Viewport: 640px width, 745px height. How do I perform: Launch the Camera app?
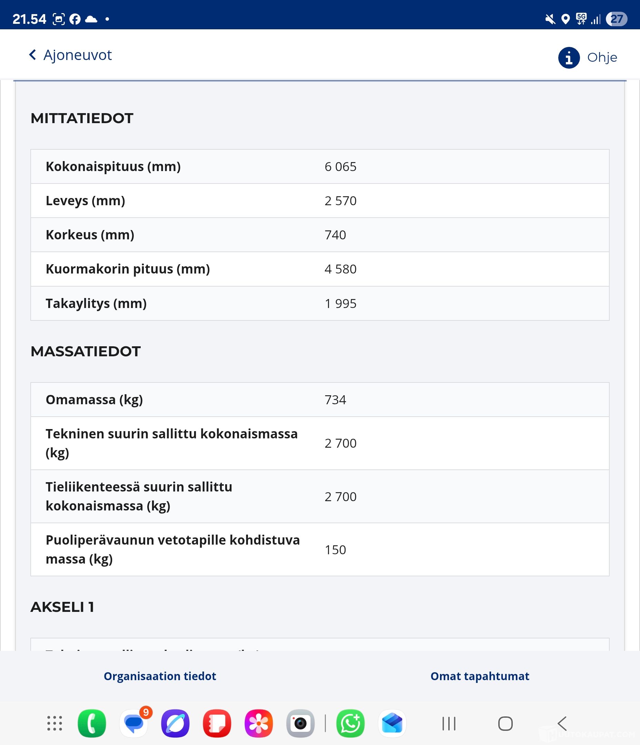[300, 723]
